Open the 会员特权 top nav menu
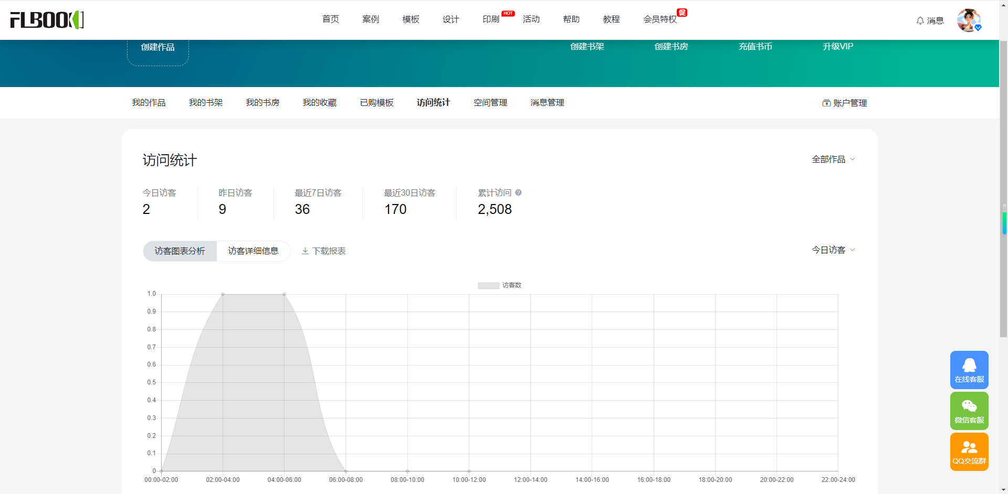 point(660,19)
